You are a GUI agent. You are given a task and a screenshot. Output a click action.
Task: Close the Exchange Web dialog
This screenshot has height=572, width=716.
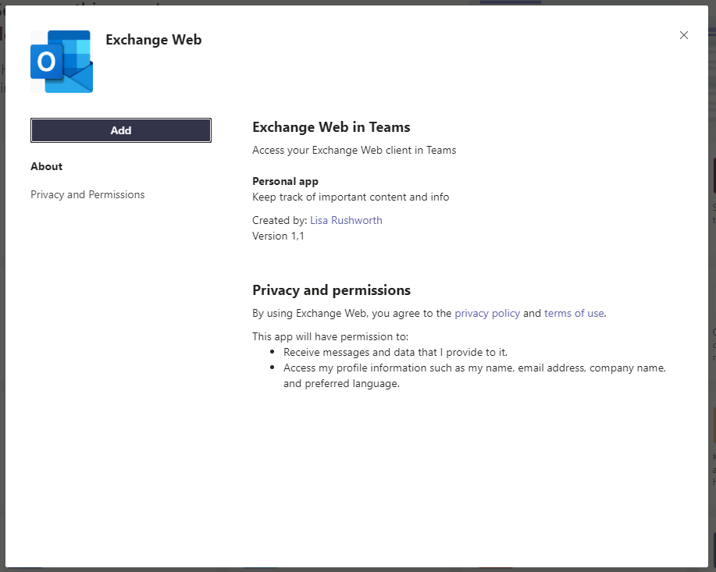pos(683,35)
